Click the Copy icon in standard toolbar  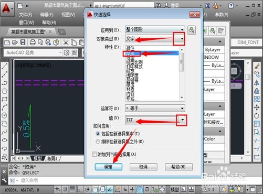73,42
